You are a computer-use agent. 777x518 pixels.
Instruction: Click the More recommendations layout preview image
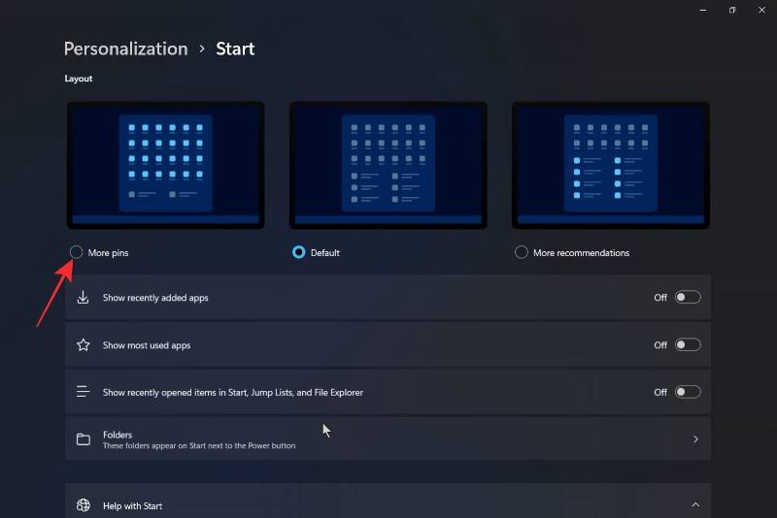[x=611, y=165]
